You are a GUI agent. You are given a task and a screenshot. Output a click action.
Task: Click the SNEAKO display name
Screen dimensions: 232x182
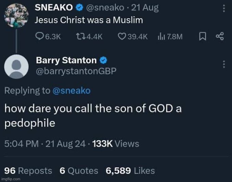[56, 8]
